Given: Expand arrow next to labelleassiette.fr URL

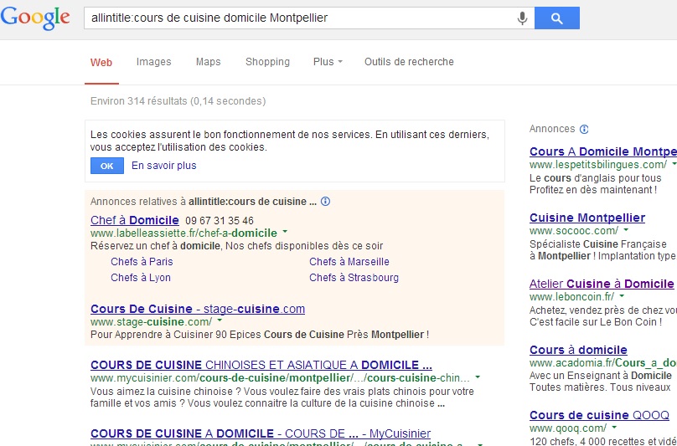Looking at the screenshot, I should [x=285, y=232].
